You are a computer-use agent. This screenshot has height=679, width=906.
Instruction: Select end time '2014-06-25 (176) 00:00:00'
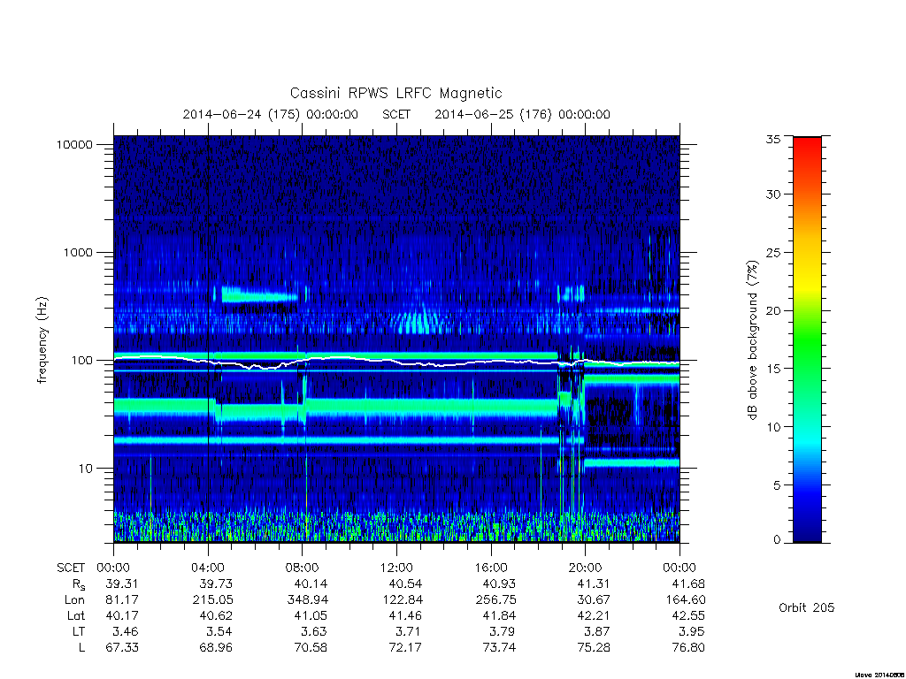click(522, 114)
